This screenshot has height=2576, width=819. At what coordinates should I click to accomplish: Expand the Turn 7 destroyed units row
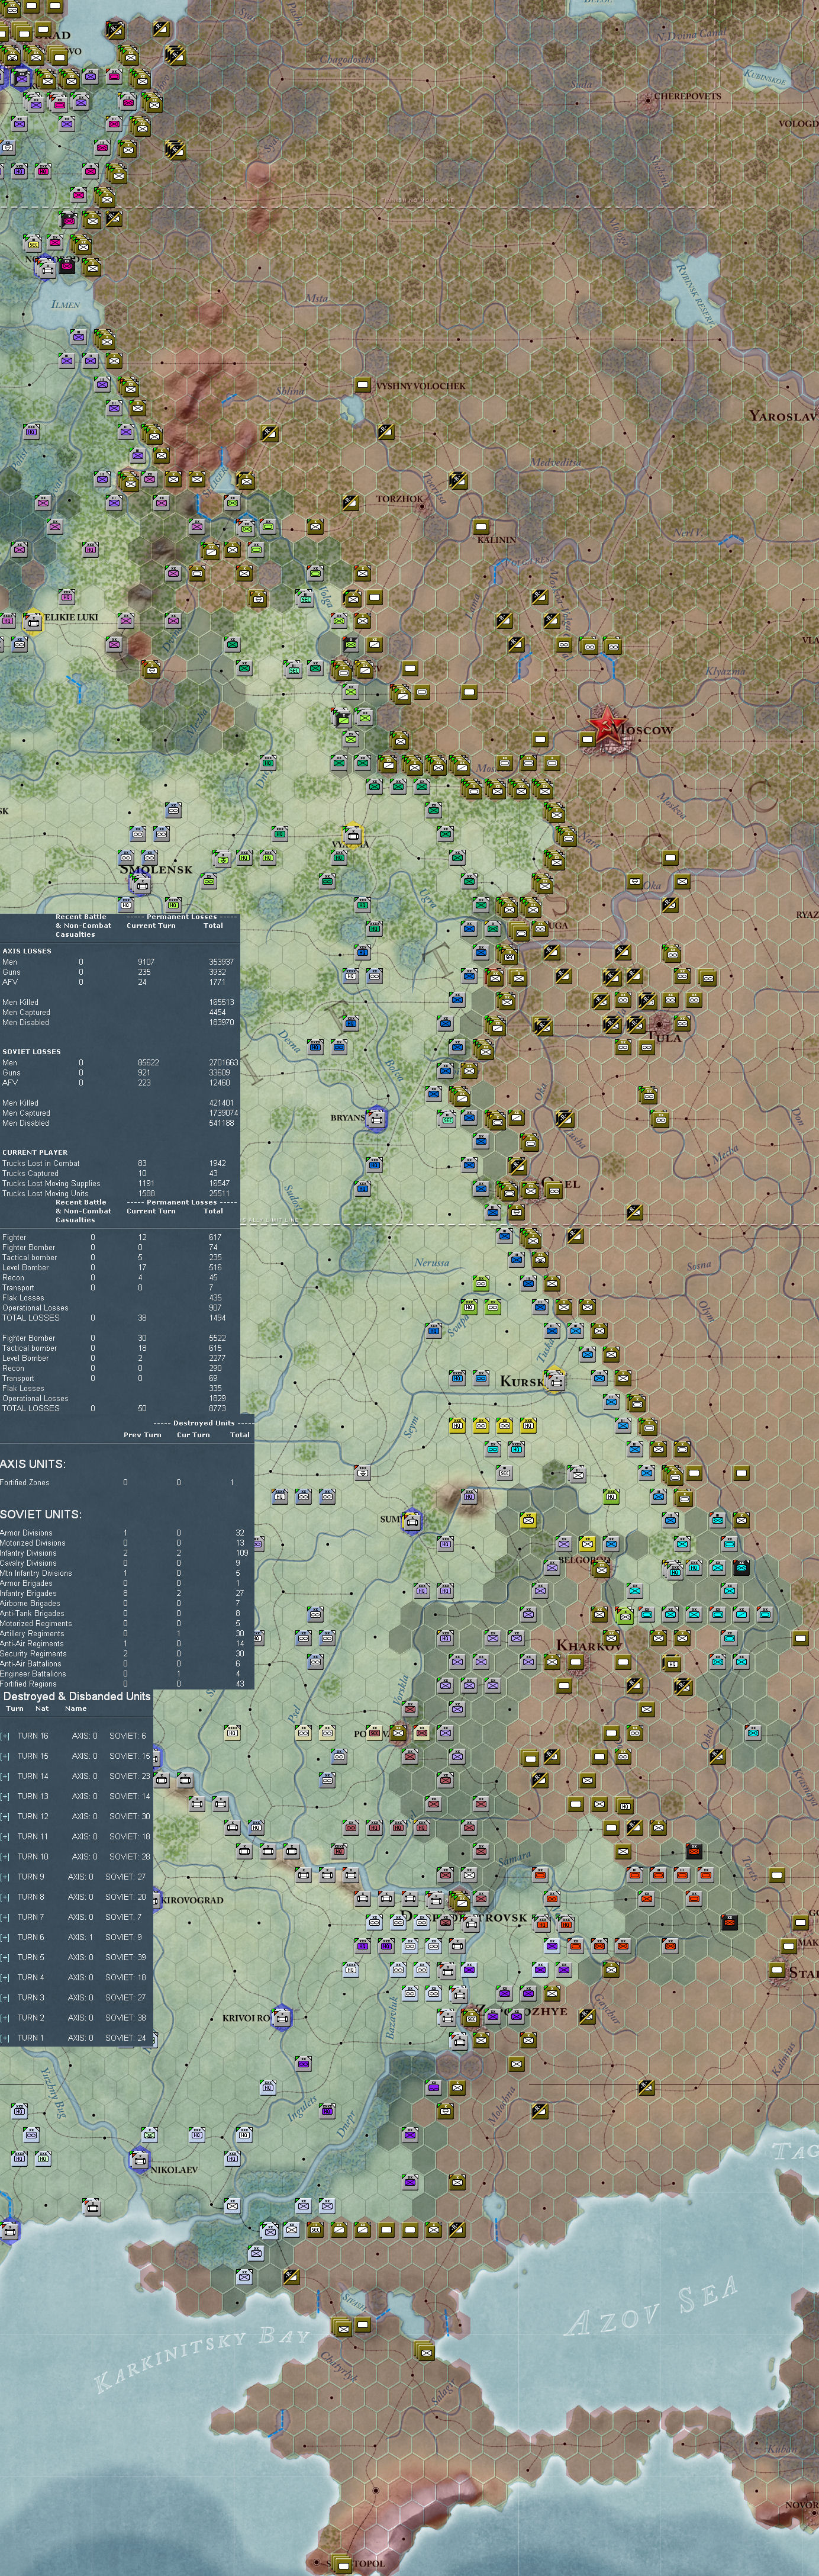pyautogui.click(x=6, y=1917)
